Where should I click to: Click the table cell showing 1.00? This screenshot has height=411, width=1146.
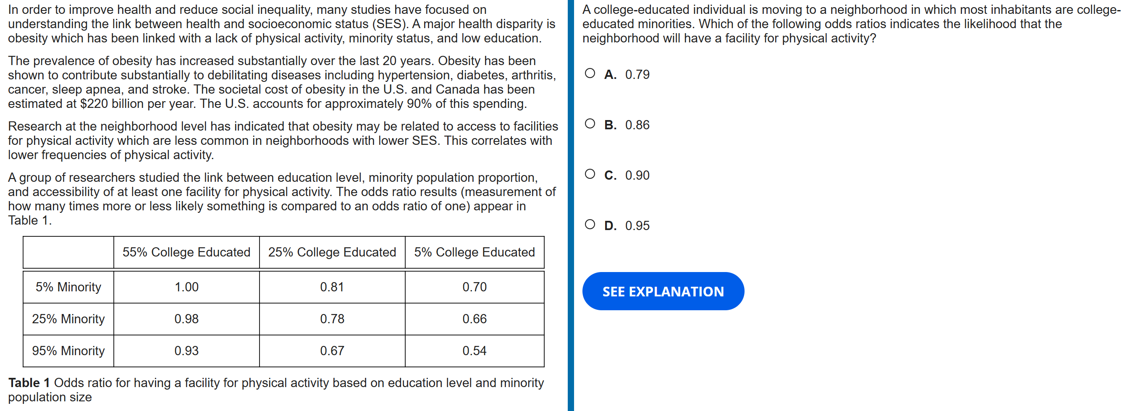[x=186, y=287]
